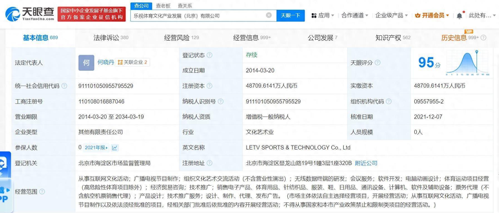This screenshot has width=499, height=213.
Task: Open the notification bell
Action: pyautogui.click(x=460, y=16)
